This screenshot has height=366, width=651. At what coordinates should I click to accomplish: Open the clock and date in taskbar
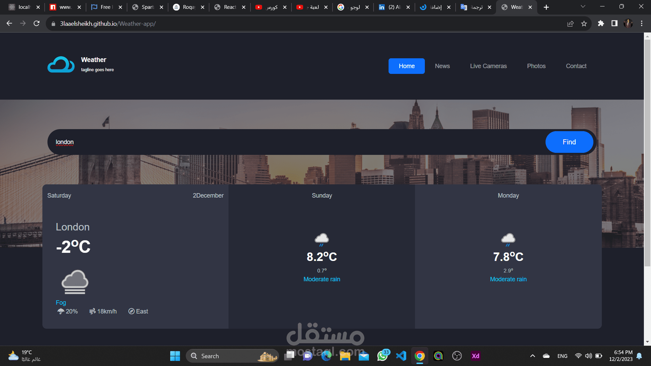coord(621,356)
